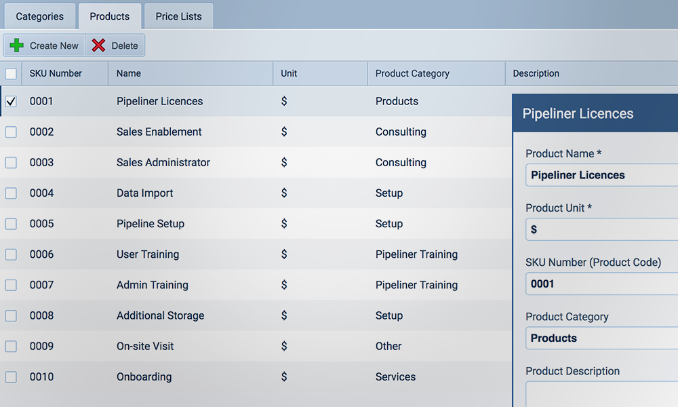Sort by the Name column header
The height and width of the screenshot is (407, 678).
point(129,73)
